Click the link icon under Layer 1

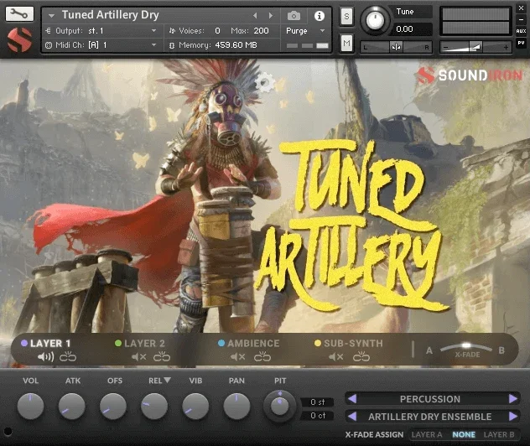point(68,357)
